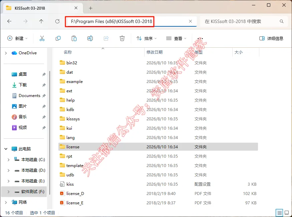Expand the 软件测试 (F:) drive node
This screenshot has width=292, height=217.
9,192
